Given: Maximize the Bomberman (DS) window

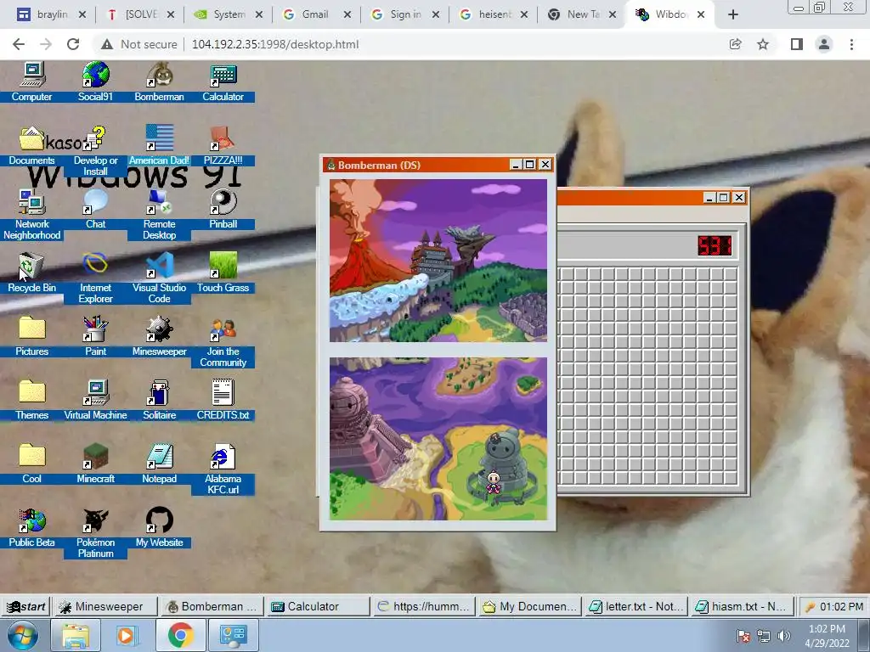Looking at the screenshot, I should pos(530,165).
